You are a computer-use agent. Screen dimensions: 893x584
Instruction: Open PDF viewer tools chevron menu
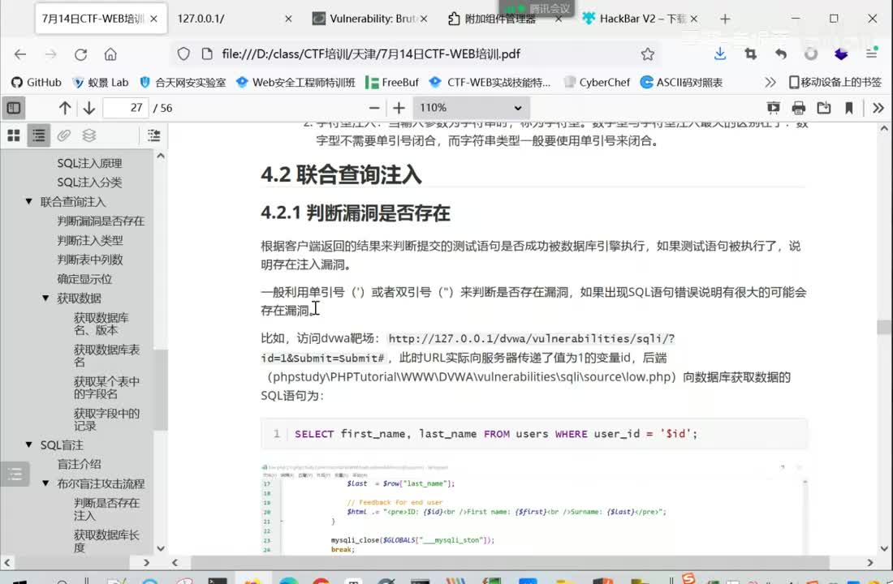(878, 108)
